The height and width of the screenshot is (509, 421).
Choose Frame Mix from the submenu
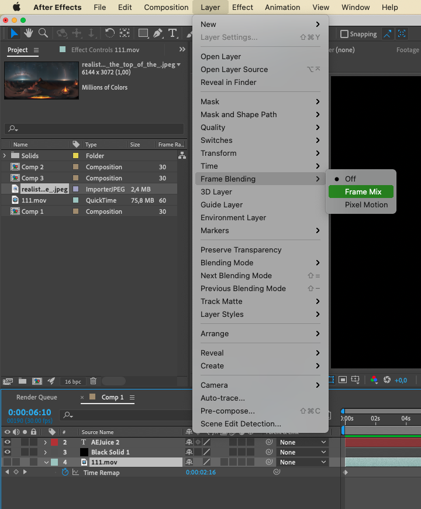(363, 192)
